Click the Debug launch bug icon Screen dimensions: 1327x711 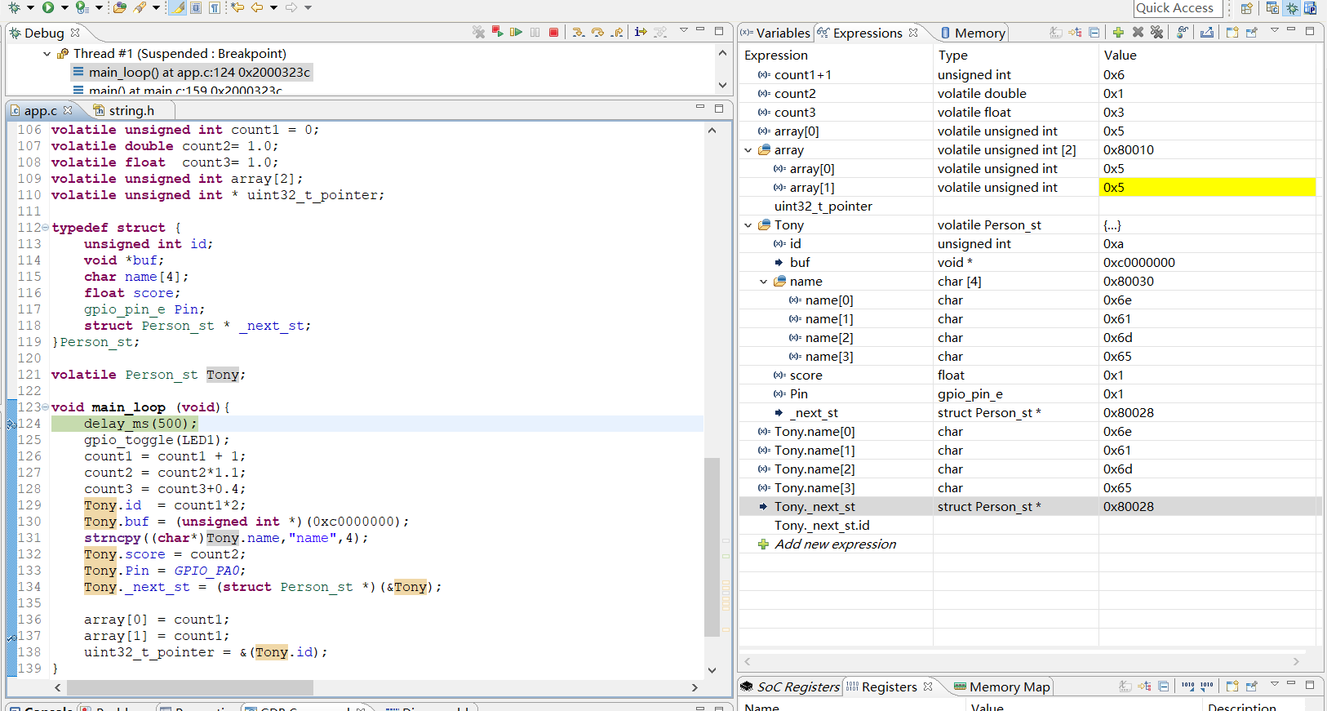[14, 7]
